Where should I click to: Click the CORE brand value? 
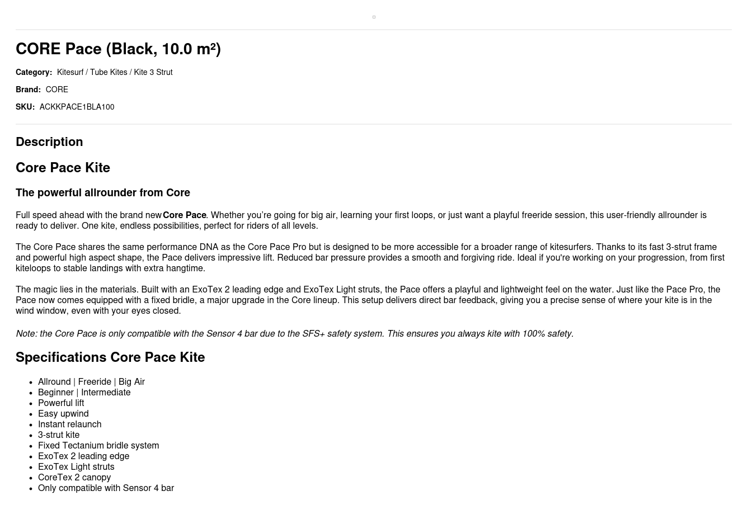pyautogui.click(x=57, y=89)
